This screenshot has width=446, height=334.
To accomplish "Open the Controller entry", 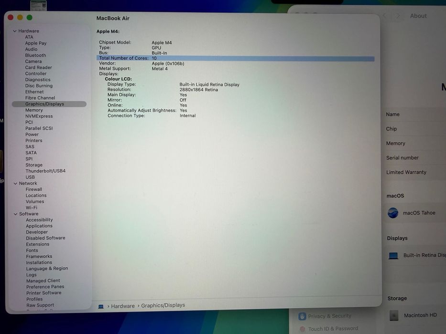I will coord(35,73).
